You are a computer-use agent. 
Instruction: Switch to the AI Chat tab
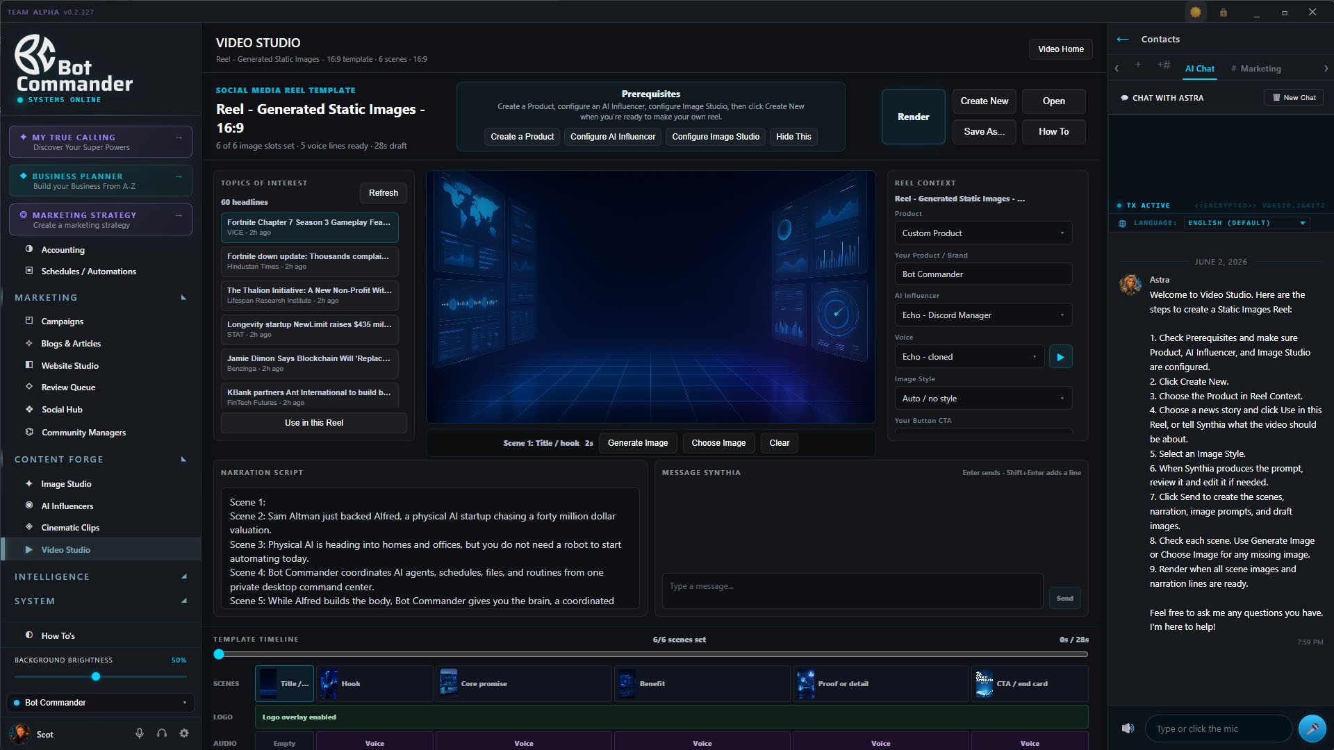1199,68
